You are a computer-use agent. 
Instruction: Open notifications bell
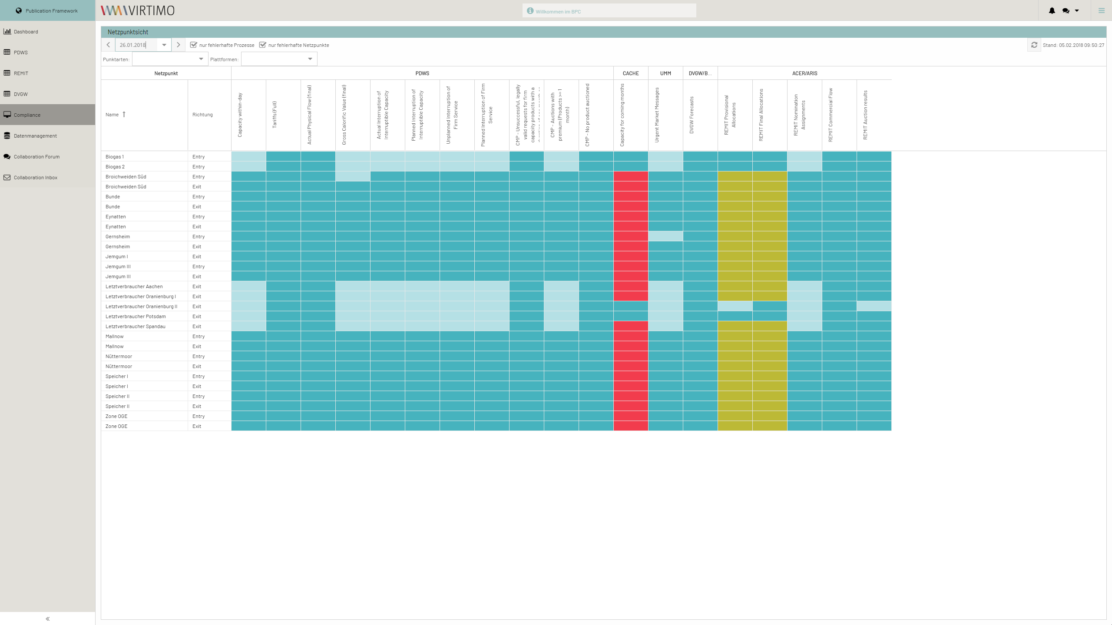coord(1052,10)
